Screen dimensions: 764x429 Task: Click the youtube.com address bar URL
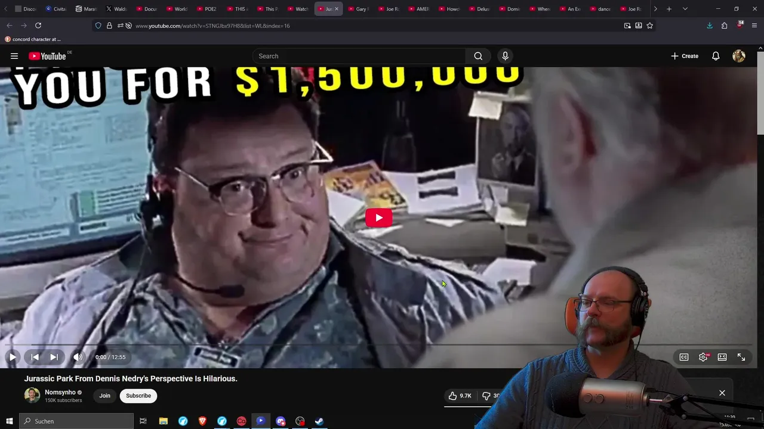click(x=212, y=26)
